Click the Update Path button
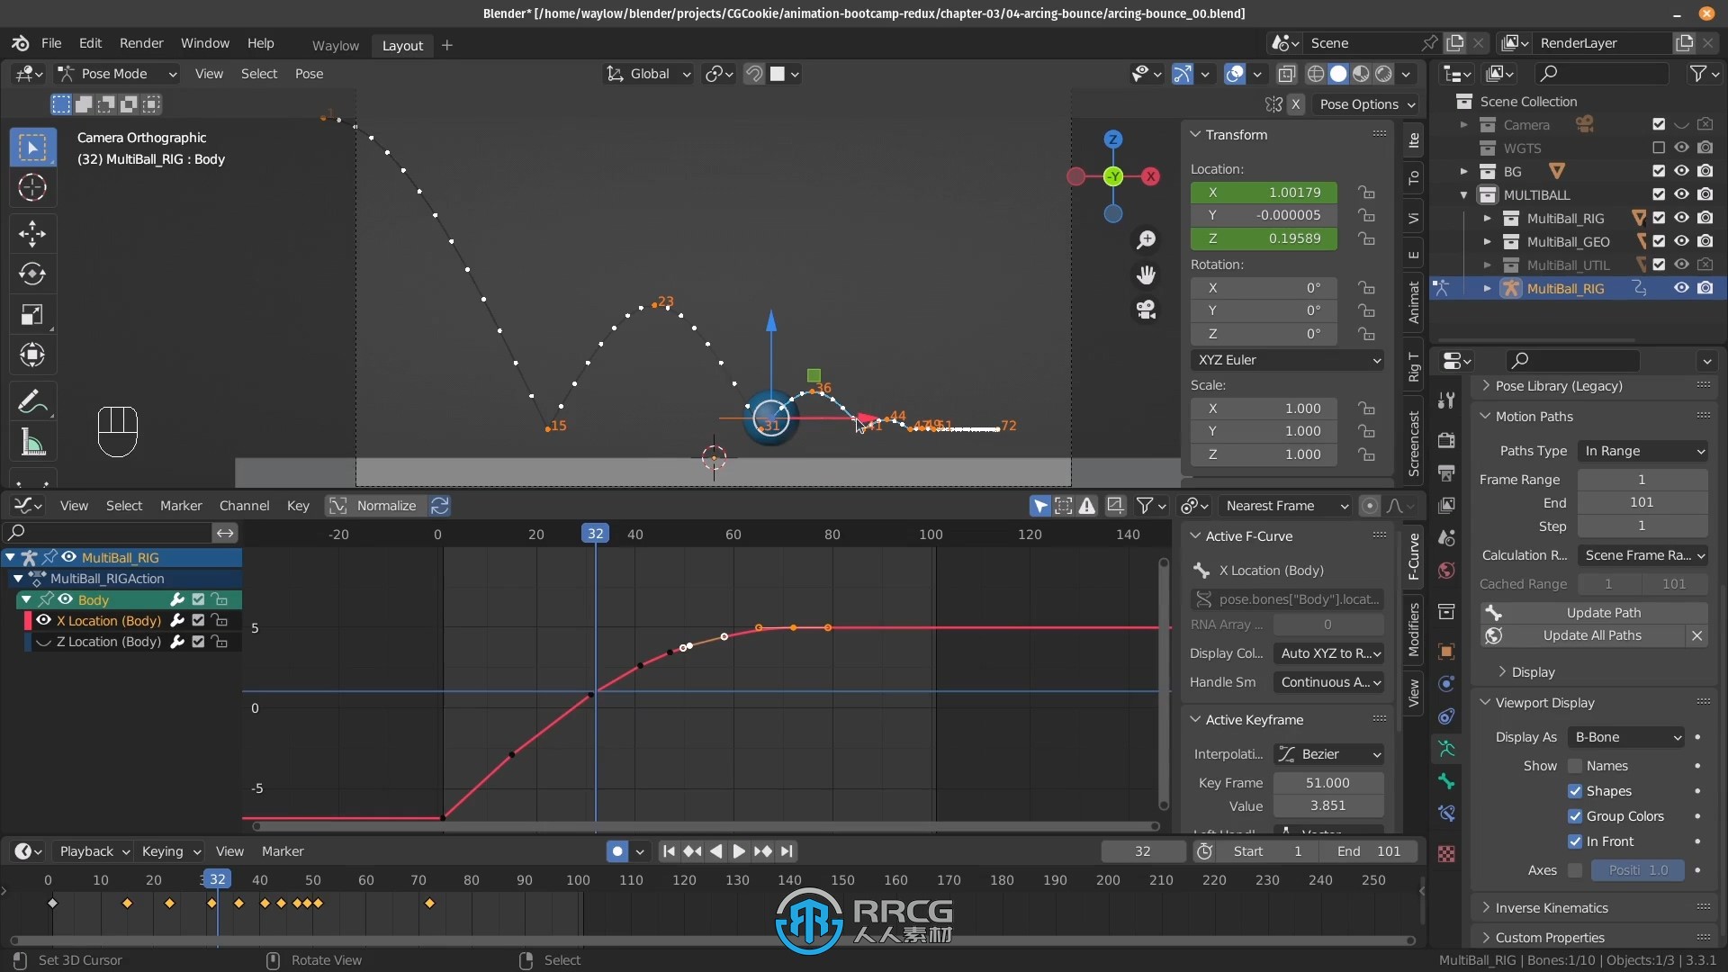Screen dimensions: 1728x972 pyautogui.click(x=1601, y=611)
